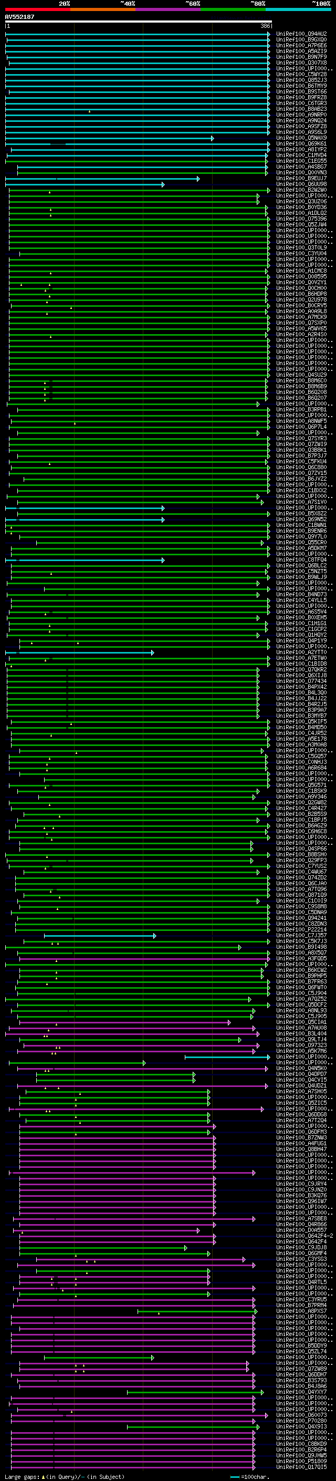
Task: Select the UniRef100_A5AZI9 label
Action: point(301,51)
